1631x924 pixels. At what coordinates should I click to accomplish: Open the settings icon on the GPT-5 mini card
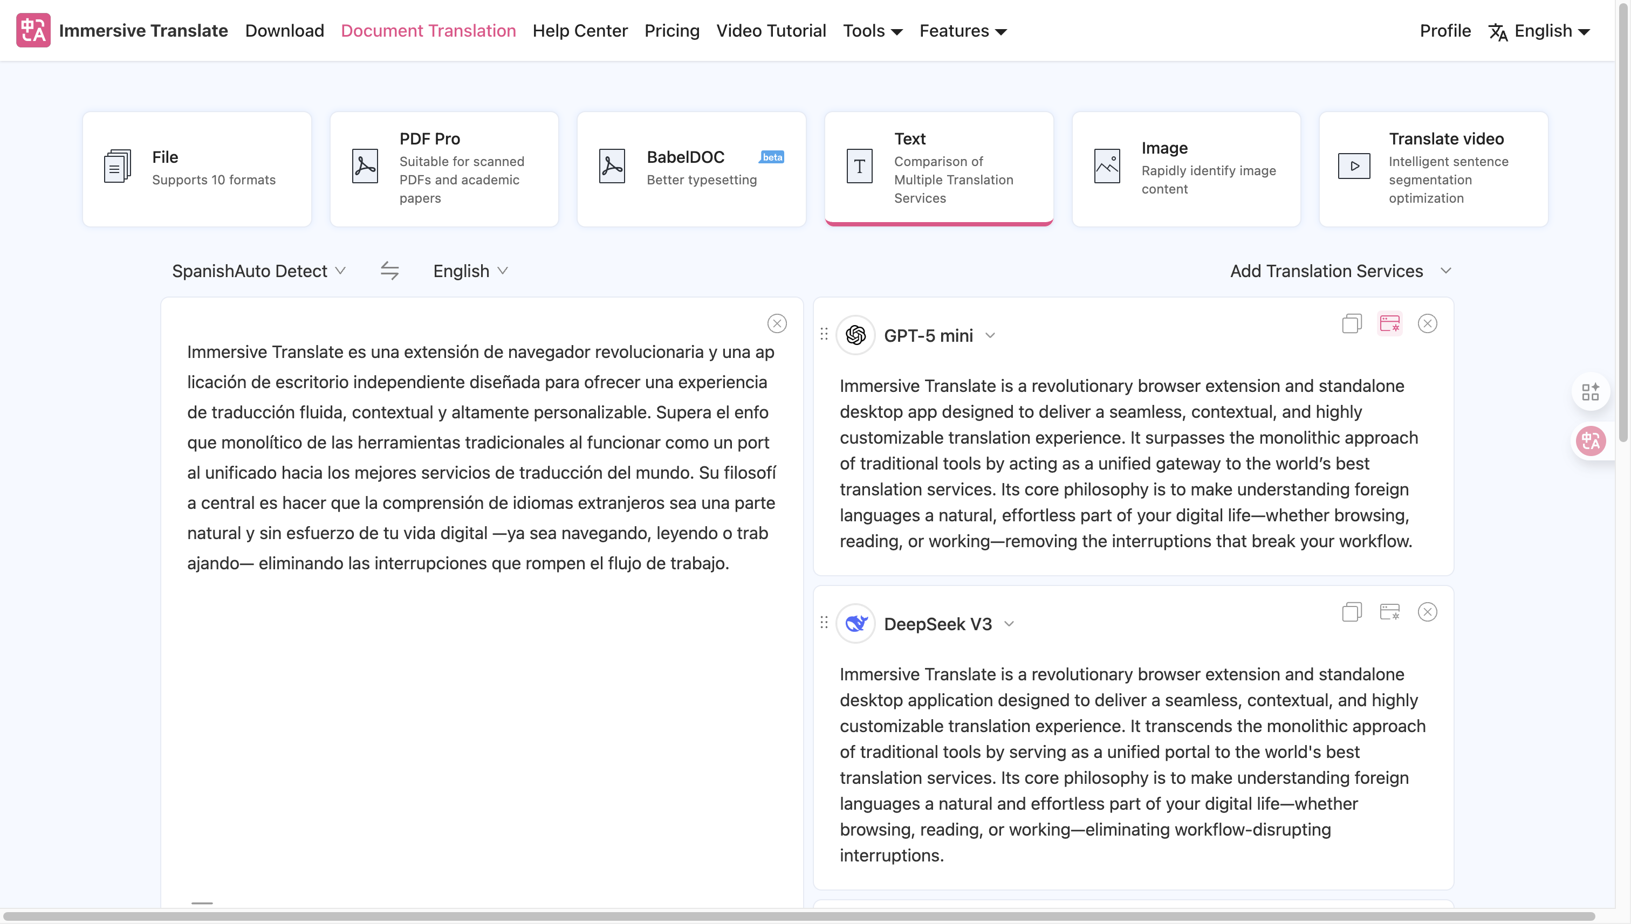click(1389, 323)
